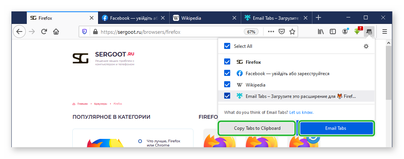The width and height of the screenshot is (404, 159).
Task: Open 'Что лучше, Firefox или Chrome' article
Action: pos(163,143)
